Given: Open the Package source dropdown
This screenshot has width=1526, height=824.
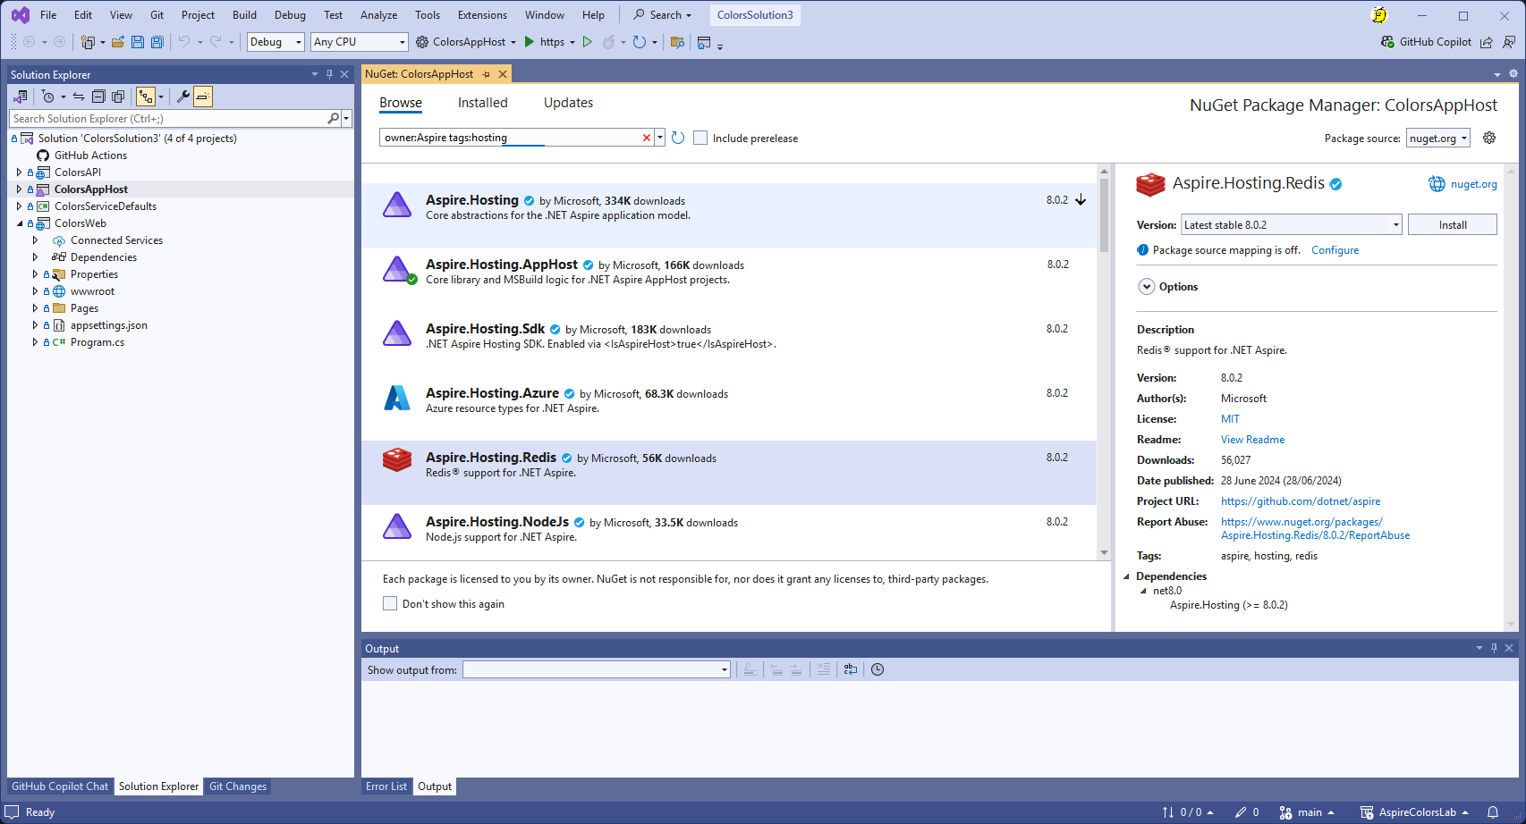Looking at the screenshot, I should (1438, 138).
